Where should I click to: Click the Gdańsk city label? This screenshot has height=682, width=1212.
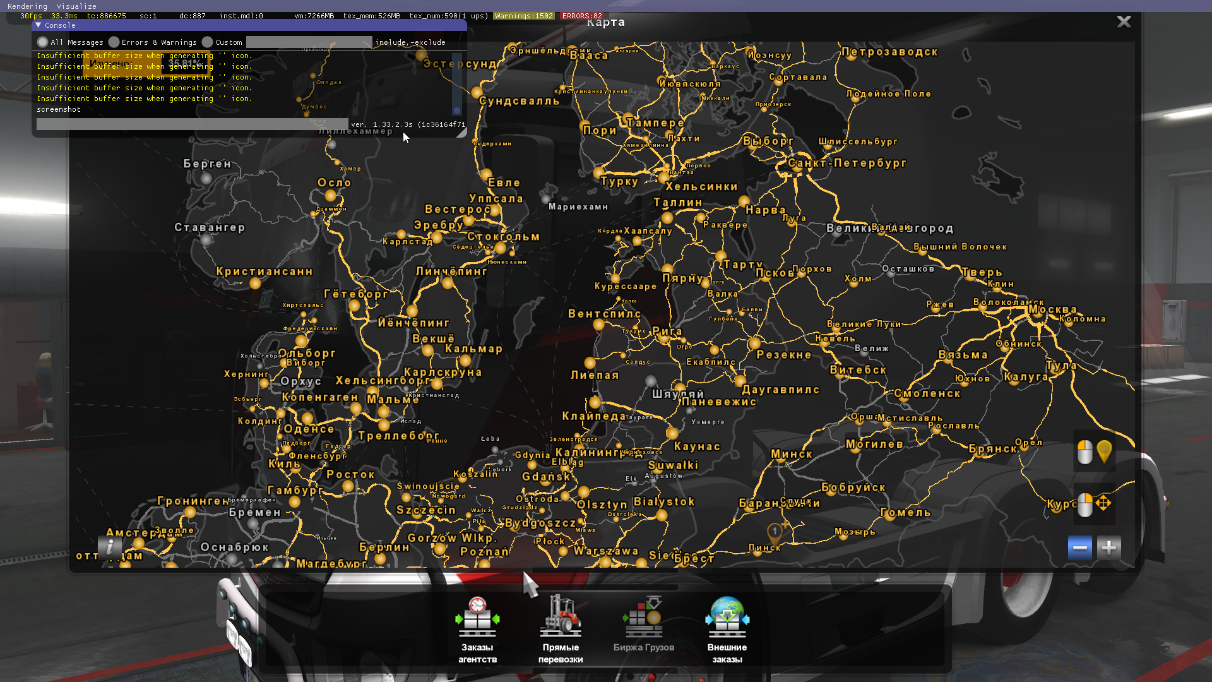coord(546,477)
